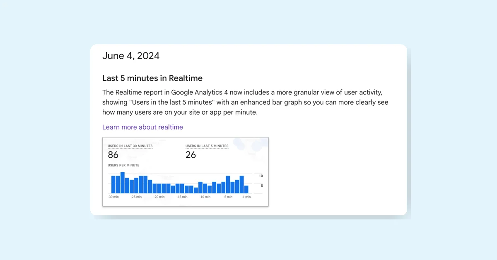497x260 pixels.
Task: Click the '-20 min' axis label
Action: (x=159, y=197)
